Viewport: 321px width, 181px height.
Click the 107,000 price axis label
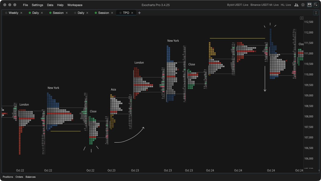(x=309, y=138)
